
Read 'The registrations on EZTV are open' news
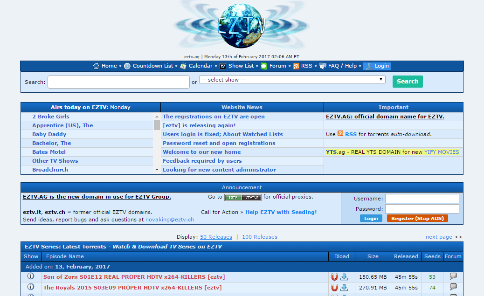(x=214, y=117)
